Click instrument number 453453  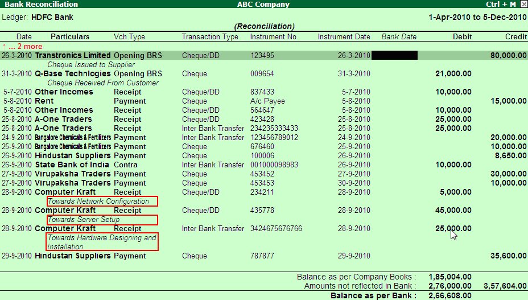262,183
